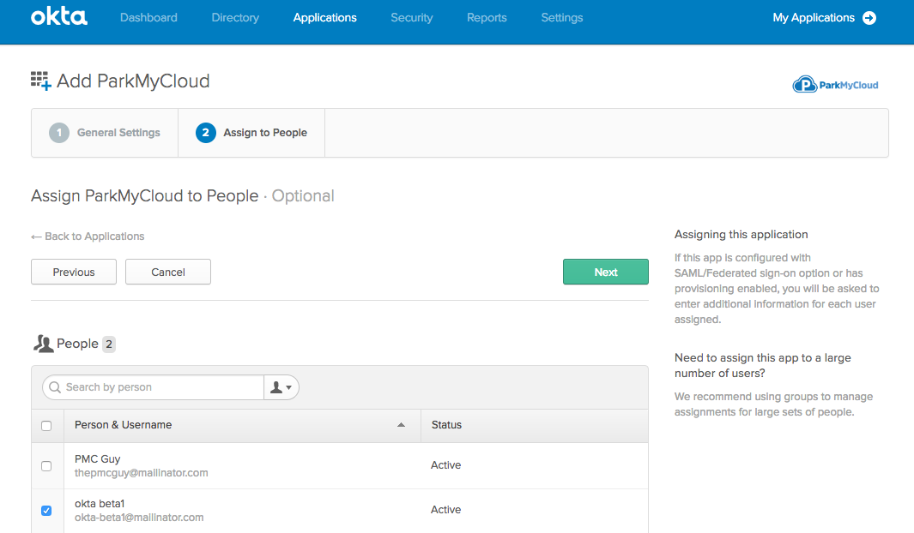Click the People group icon
Viewport: 914px width, 533px height.
pos(43,344)
